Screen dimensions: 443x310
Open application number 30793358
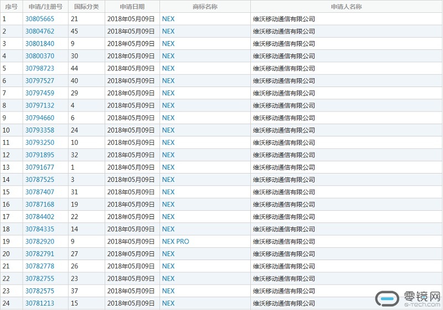click(x=39, y=130)
